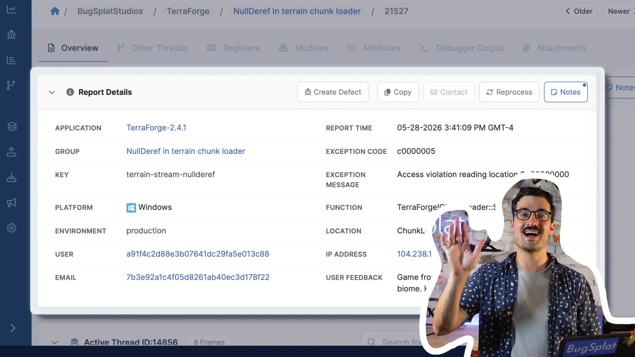Switch to the Other Threads tab
635x357 pixels.
(x=153, y=48)
